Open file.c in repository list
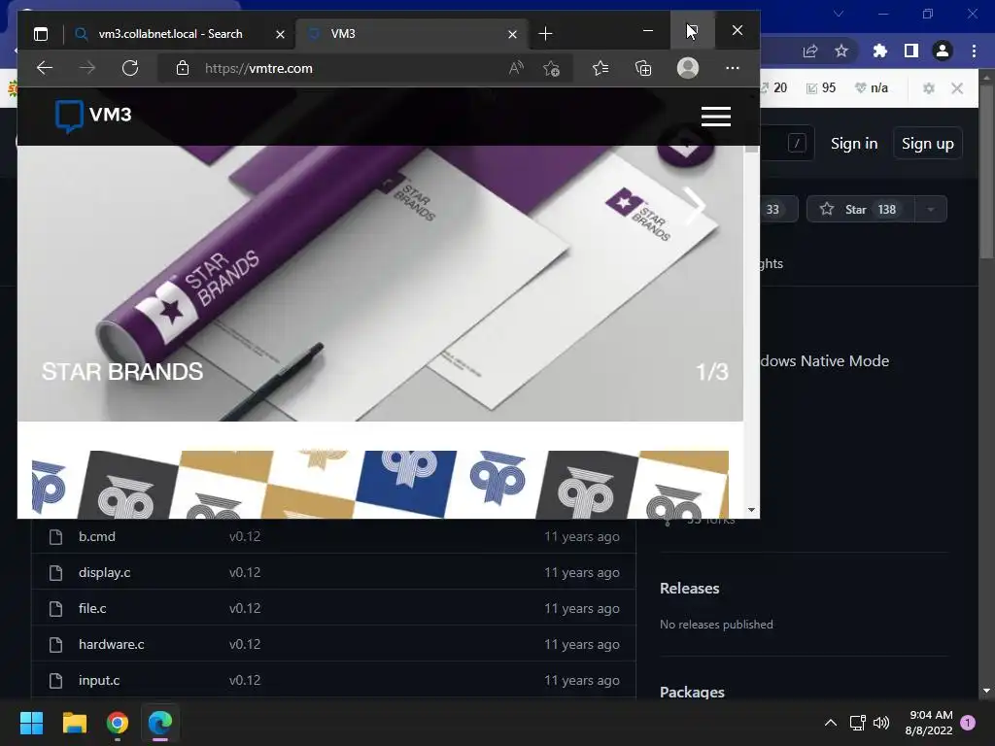The image size is (995, 746). tap(92, 608)
